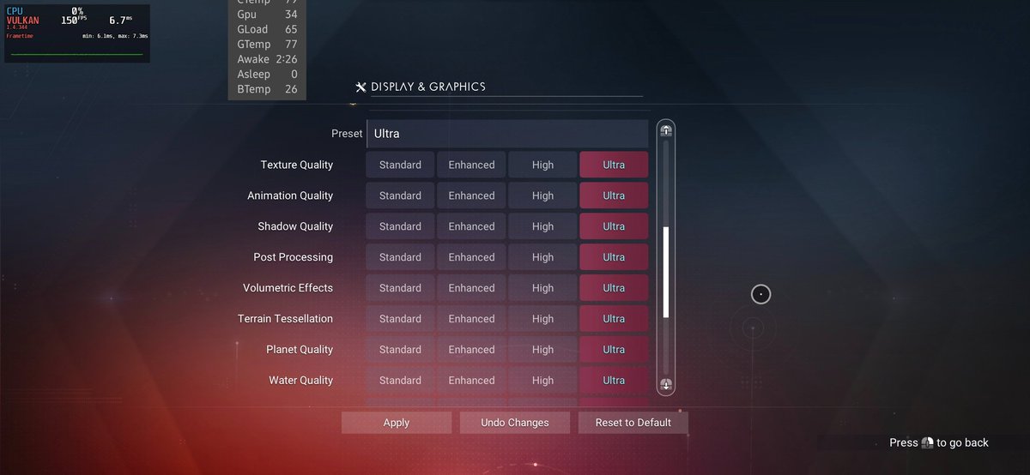Set Shadow Quality to Standard
The width and height of the screenshot is (1030, 475).
click(x=400, y=226)
